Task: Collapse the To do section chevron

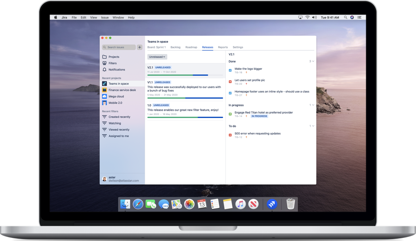Action: 313,126
